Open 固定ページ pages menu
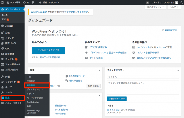Screen dimensions: 184x118 [12, 43]
